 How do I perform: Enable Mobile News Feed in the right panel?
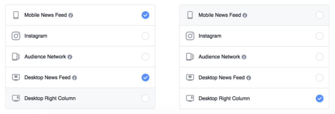[x=320, y=15]
